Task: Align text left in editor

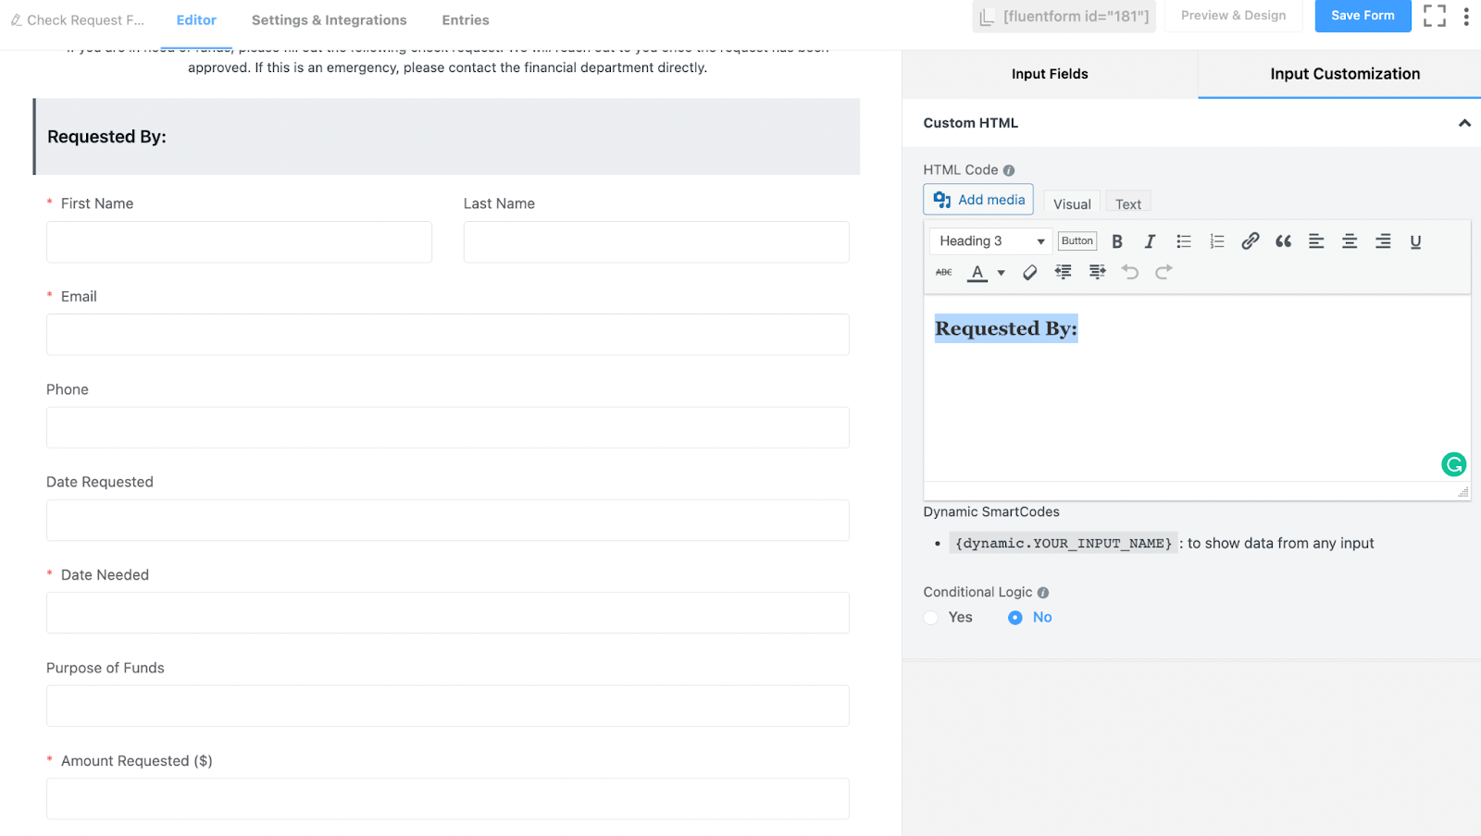Action: point(1316,241)
